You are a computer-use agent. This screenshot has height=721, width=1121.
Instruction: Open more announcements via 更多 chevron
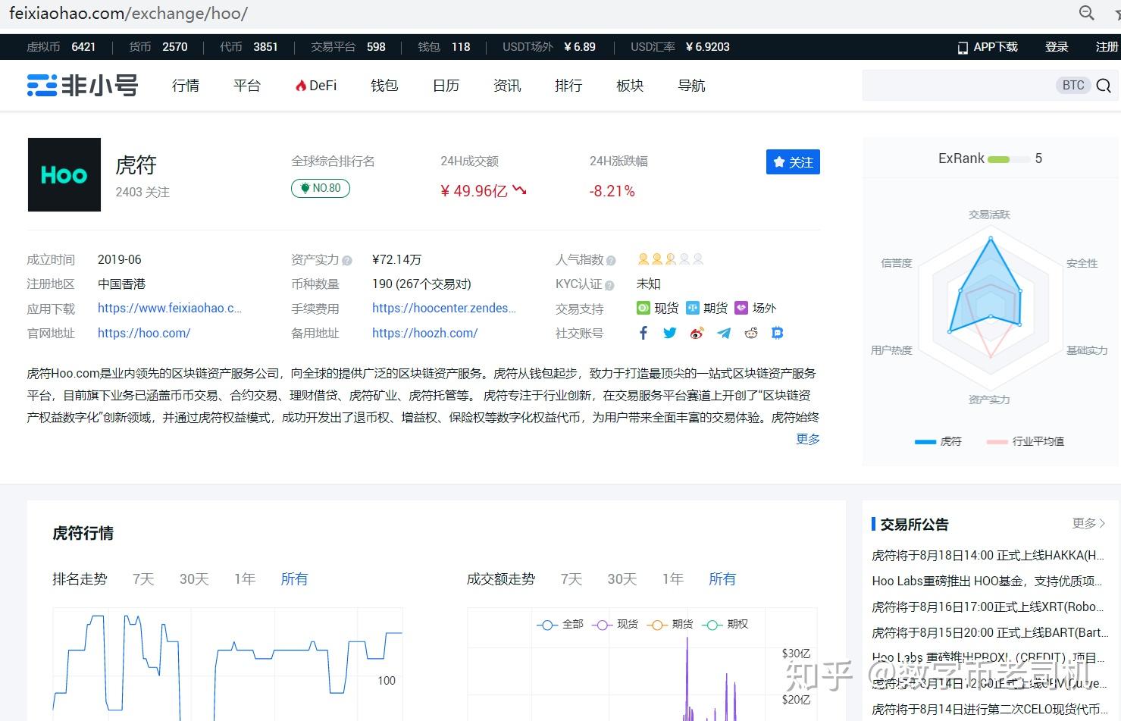pyautogui.click(x=1089, y=523)
